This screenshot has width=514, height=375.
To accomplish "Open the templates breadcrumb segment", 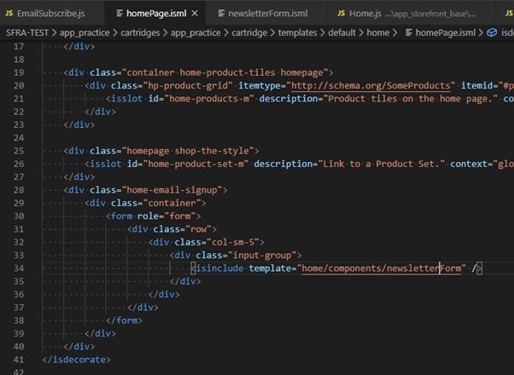I will click(x=298, y=32).
